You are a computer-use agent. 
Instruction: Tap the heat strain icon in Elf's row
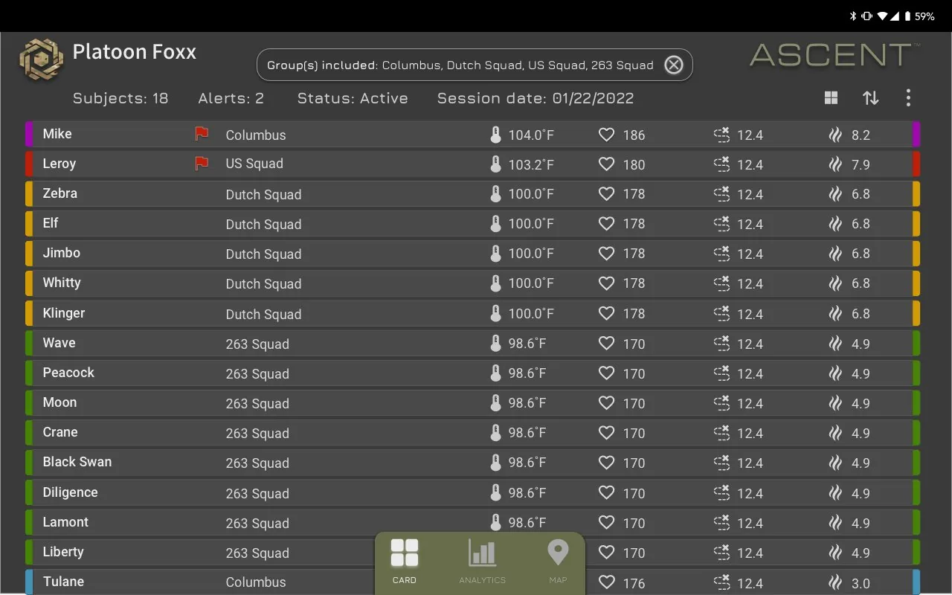pos(836,224)
